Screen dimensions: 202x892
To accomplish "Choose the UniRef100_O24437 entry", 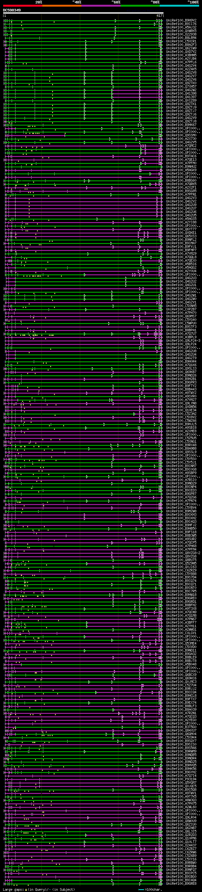I will (x=181, y=845).
